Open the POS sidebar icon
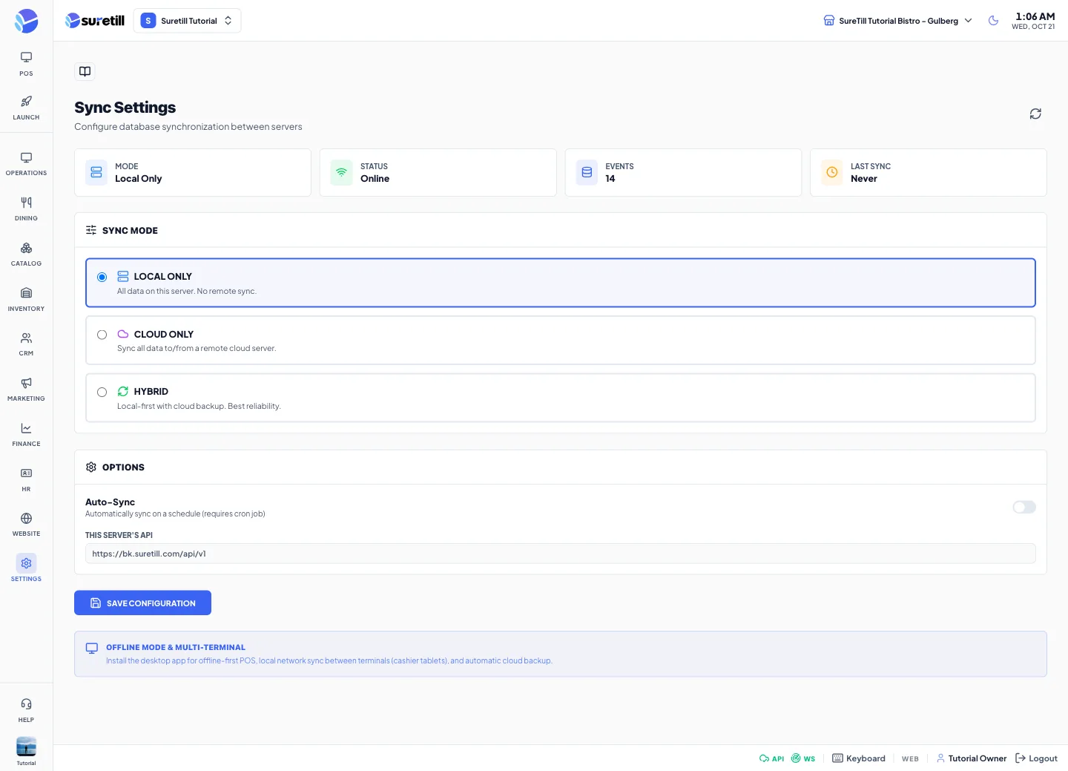 tap(26, 57)
